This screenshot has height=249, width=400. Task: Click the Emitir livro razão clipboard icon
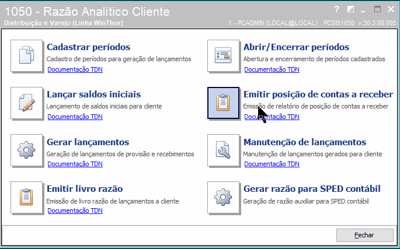(x=26, y=198)
